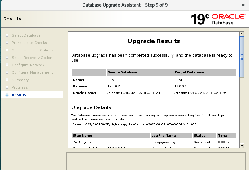Image resolution: width=249 pixels, height=170 pixels.
Task: Click source Oracle Home path ending 12.1.0
Action: (135, 93)
